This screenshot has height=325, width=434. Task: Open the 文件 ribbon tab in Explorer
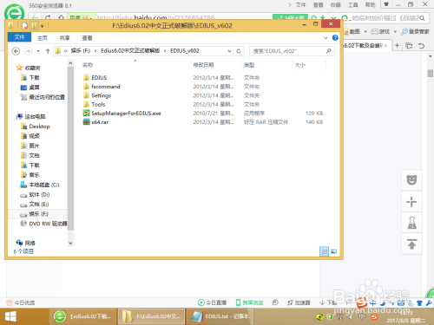point(19,37)
